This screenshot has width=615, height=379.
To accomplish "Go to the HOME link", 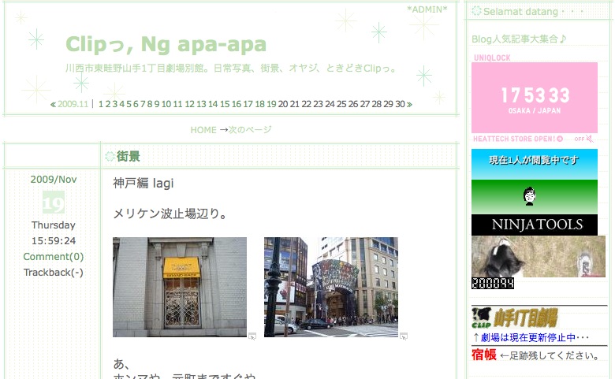I will pyautogui.click(x=203, y=130).
